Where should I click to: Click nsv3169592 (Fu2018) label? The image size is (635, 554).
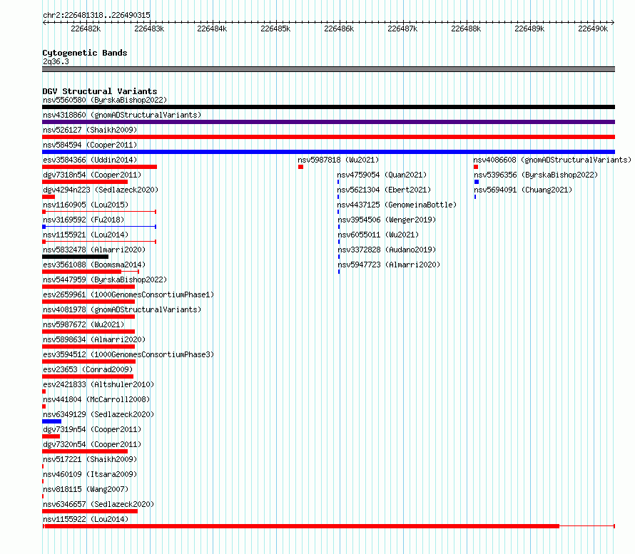coord(83,220)
